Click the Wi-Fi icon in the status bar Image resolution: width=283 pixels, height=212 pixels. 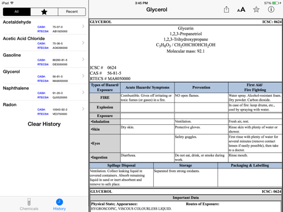tap(12, 3)
